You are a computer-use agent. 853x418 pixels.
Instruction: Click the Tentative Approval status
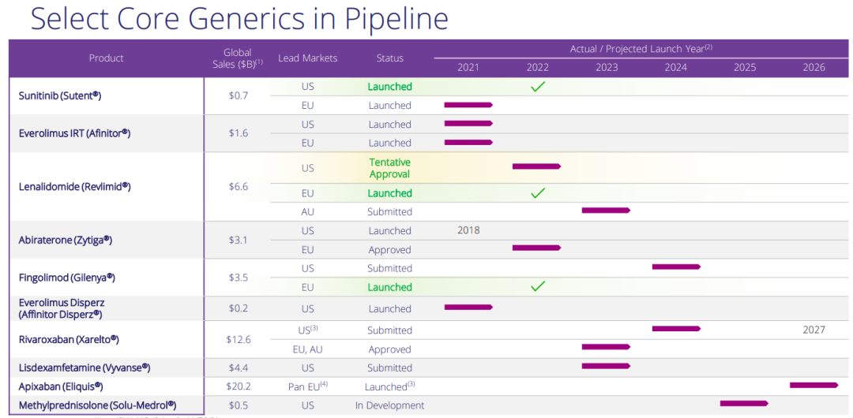pos(389,168)
